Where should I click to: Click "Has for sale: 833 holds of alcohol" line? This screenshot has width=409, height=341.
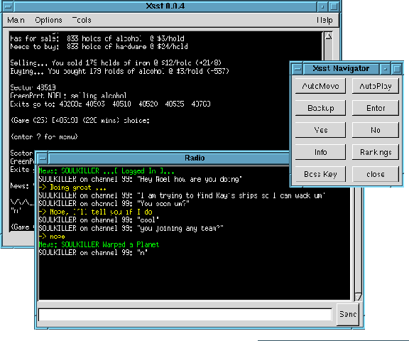[x=97, y=38]
